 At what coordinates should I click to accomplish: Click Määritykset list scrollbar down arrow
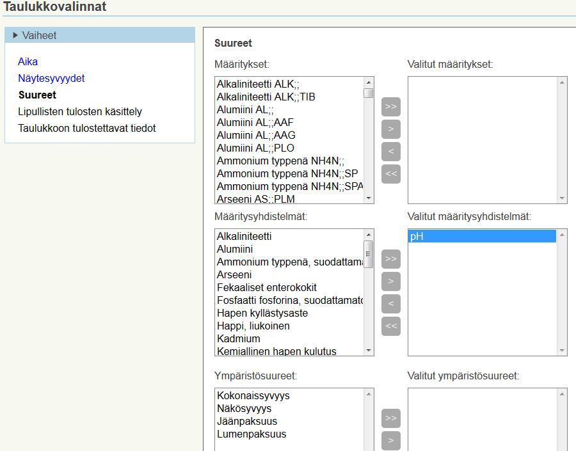pos(369,198)
